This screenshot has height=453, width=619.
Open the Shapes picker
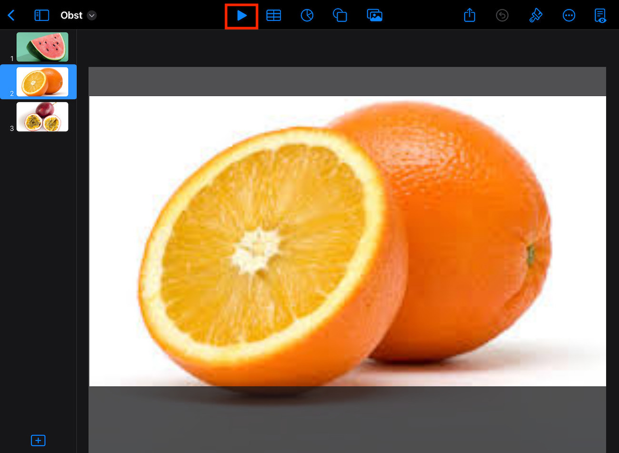click(340, 15)
